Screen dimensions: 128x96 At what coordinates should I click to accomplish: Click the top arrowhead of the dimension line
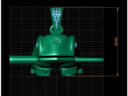(x=118, y=9)
